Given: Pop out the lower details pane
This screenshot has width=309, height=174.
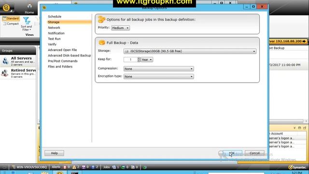Looking at the screenshot, I should click(x=305, y=128).
